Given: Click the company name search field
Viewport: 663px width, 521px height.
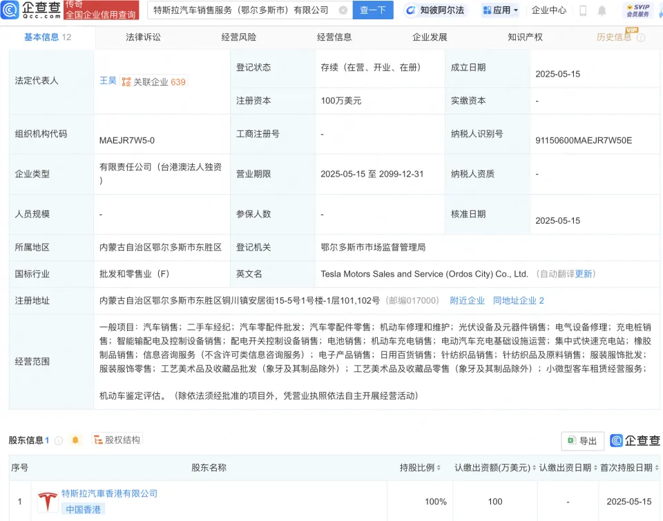Looking at the screenshot, I should click(x=242, y=10).
